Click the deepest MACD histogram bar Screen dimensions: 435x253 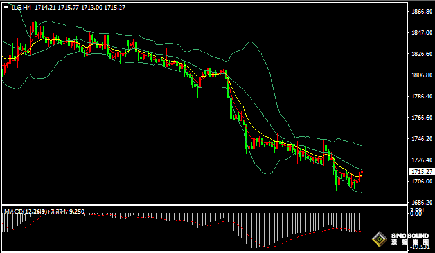(x=257, y=230)
